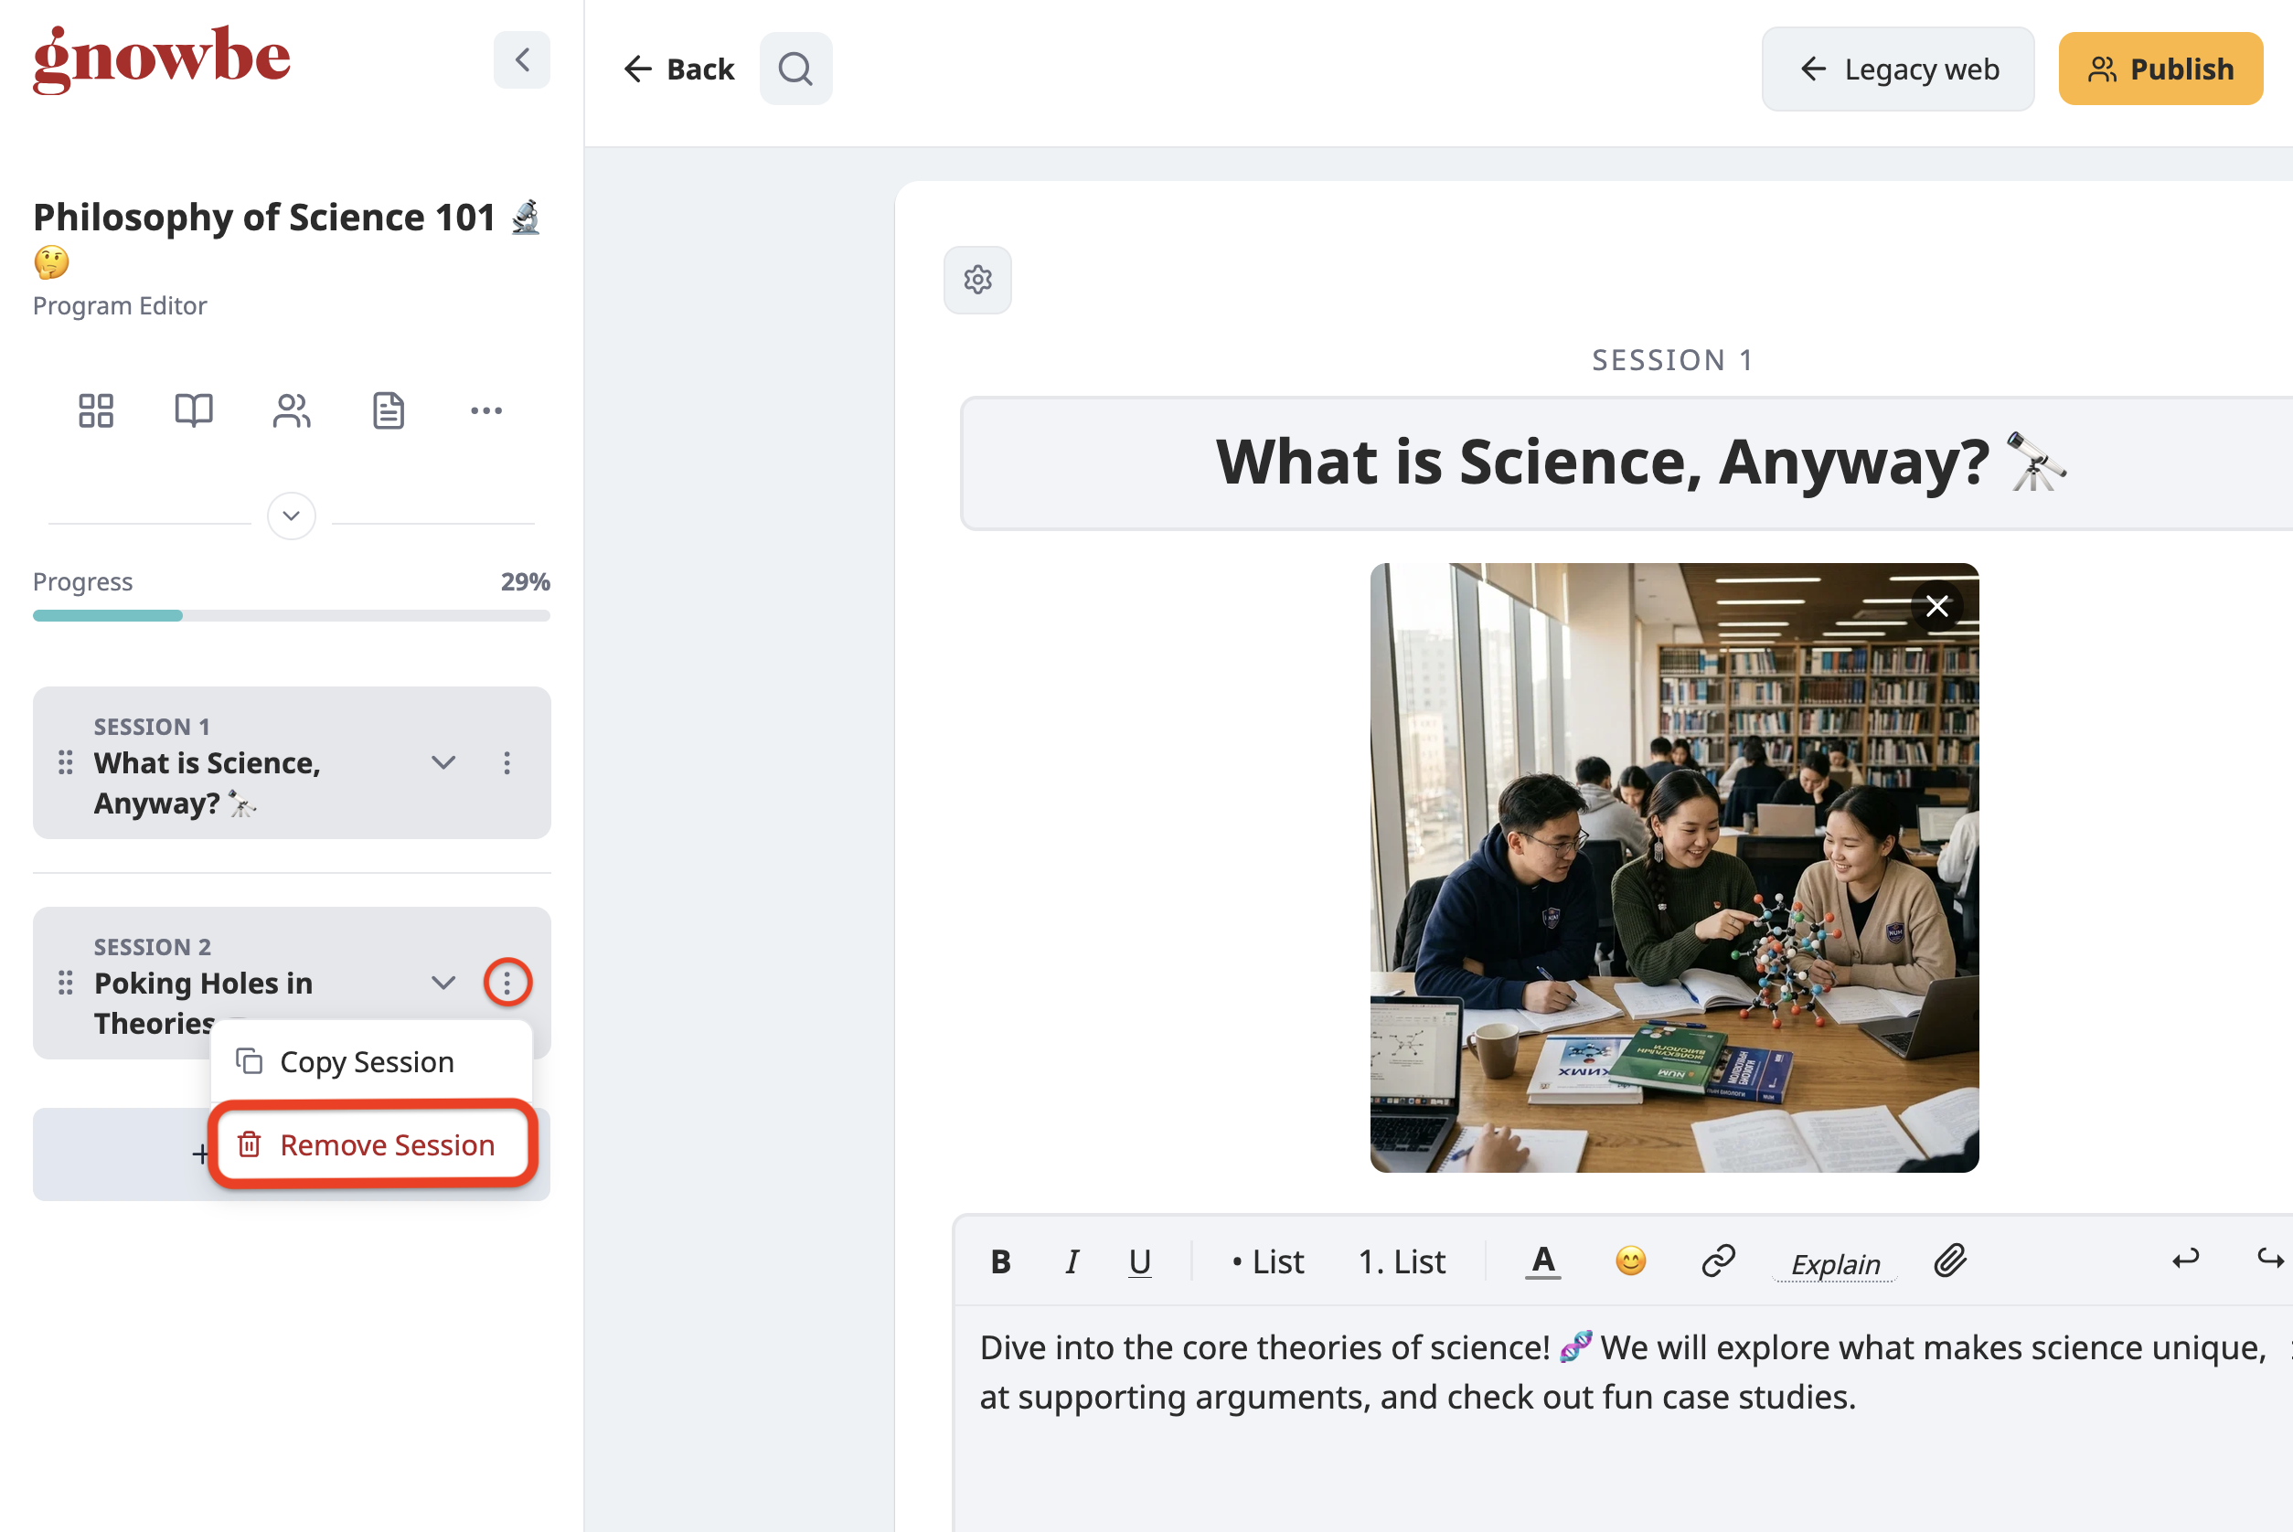Attach a file with the paperclip
This screenshot has height=1532, width=2293.
click(1949, 1261)
